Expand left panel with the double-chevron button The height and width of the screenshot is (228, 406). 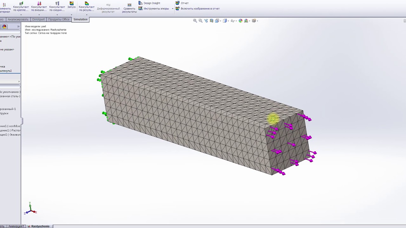pos(18,27)
